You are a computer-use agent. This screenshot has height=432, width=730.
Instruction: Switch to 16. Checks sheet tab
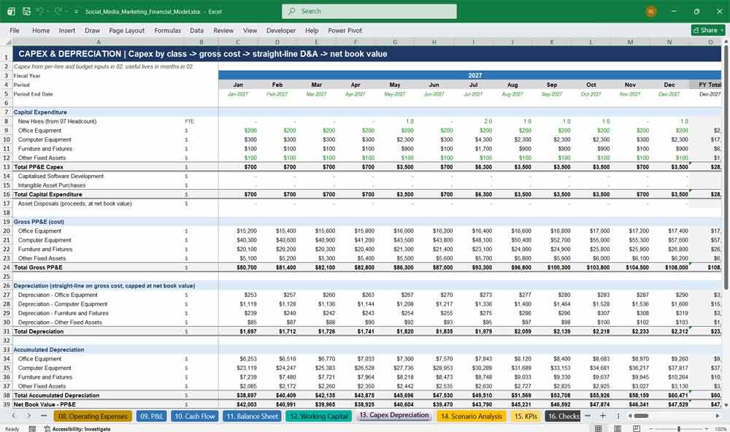tap(563, 416)
